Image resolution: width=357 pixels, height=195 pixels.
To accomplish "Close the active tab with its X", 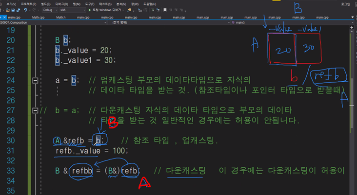I will 4,17.
